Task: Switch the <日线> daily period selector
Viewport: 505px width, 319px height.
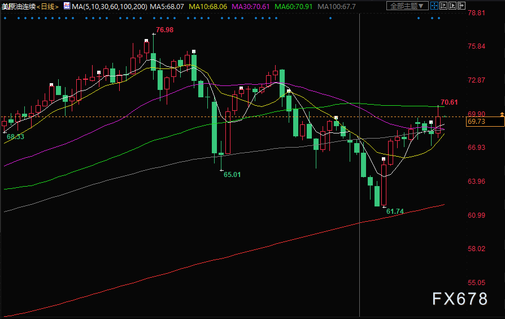Action: 47,6
